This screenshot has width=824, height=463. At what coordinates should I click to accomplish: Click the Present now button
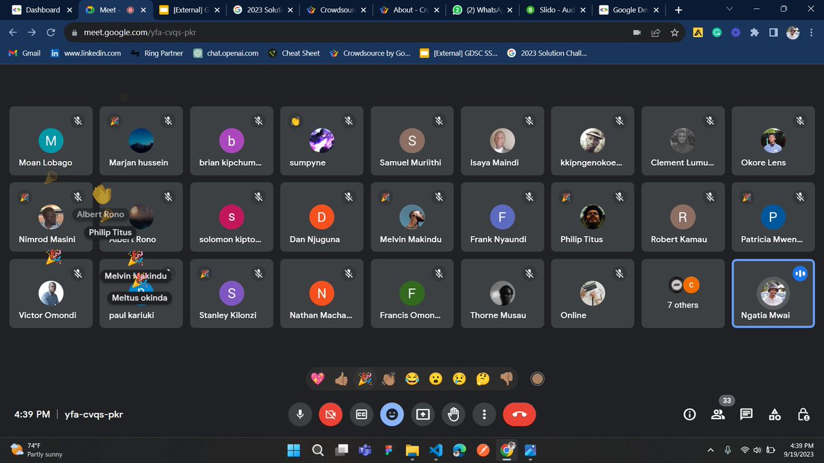pyautogui.click(x=423, y=414)
